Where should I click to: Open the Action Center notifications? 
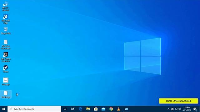click(x=195, y=109)
